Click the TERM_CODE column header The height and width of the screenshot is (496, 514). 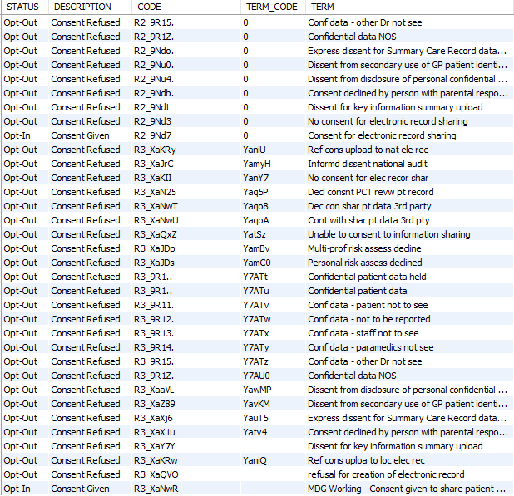[272, 7]
